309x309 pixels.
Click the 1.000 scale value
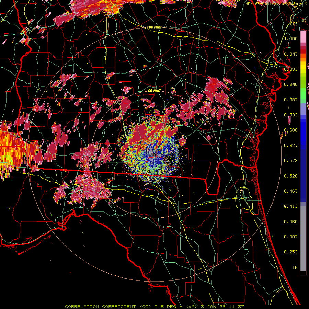point(291,38)
